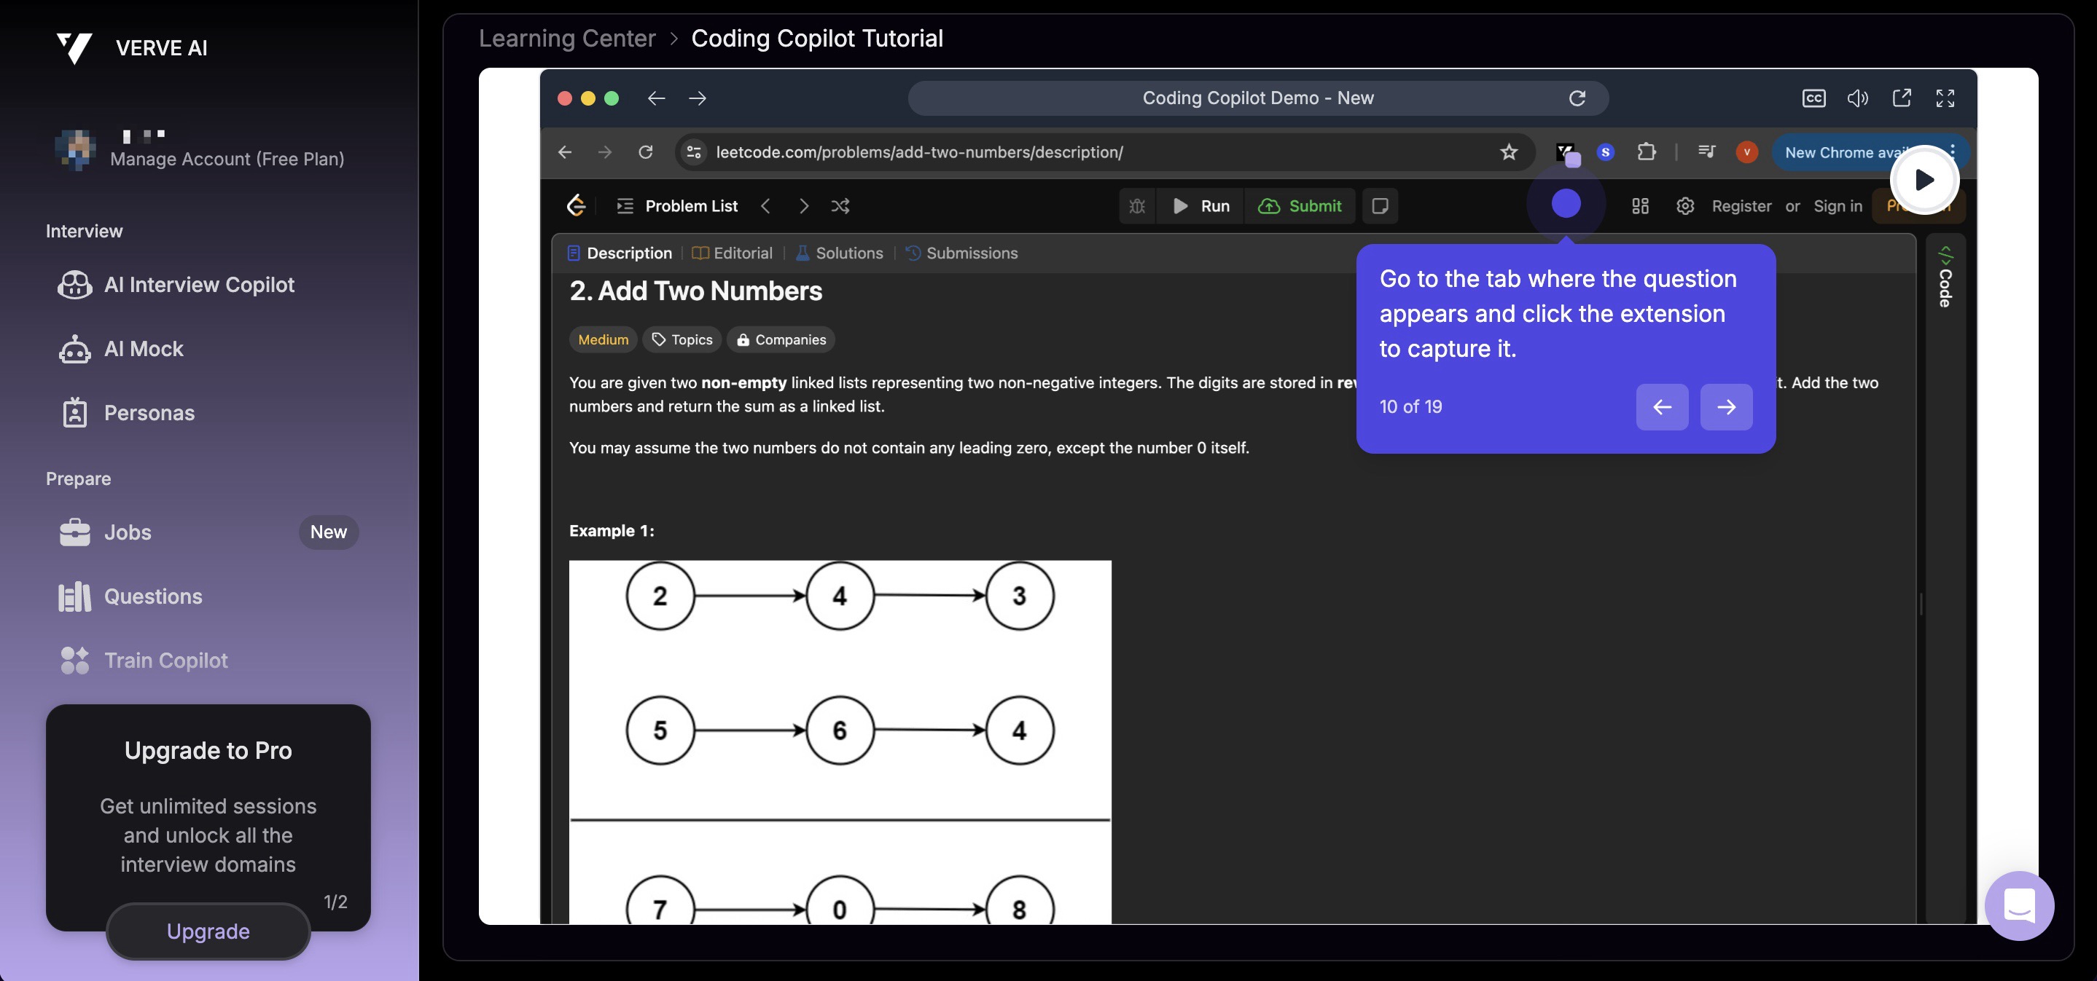Navigate demo forward with right arrow
2097x981 pixels.
(697, 98)
